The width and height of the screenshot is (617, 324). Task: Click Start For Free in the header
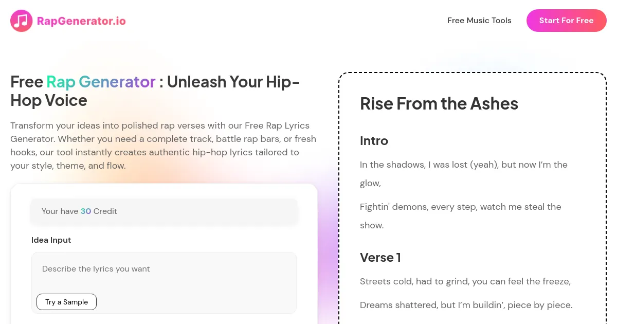pos(566,21)
